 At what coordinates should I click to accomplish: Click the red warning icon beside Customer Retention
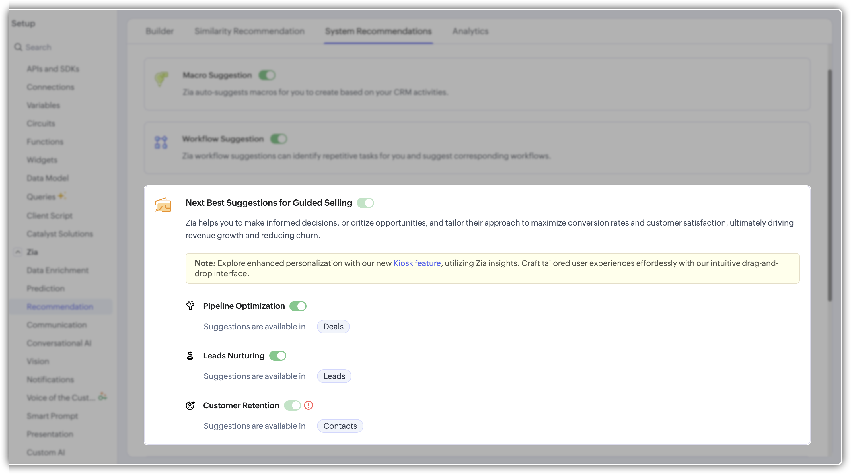(x=308, y=405)
